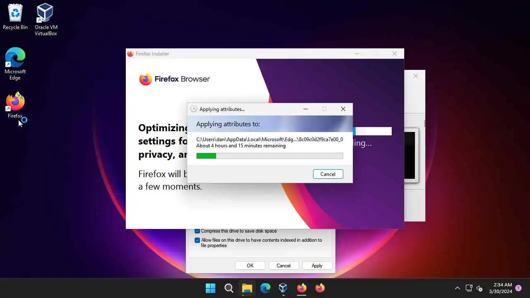530x298 pixels.
Task: Minimize the Firefox Installer window
Action: 357,54
